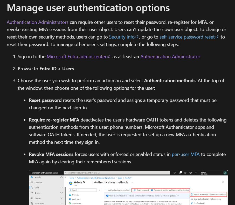
Task: Click the bold text "Revoke MFA sessions"
Action: click(51, 154)
